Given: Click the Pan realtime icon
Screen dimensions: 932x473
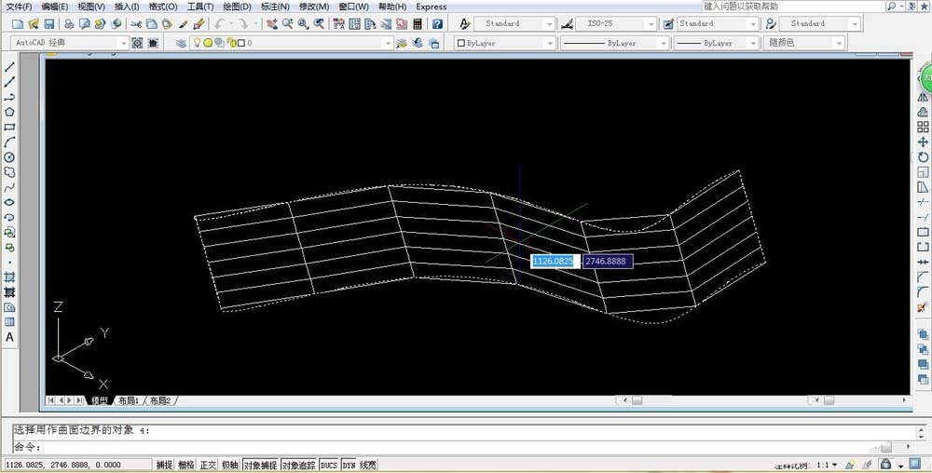Looking at the screenshot, I should (x=271, y=23).
